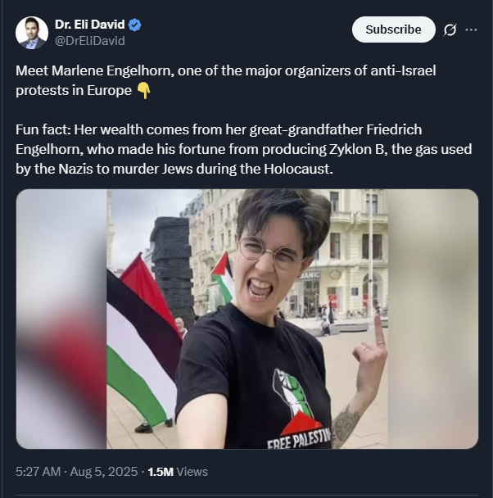Image resolution: width=493 pixels, height=498 pixels.
Task: Open Grok explain icon beside Subscribe
Action: [450, 29]
